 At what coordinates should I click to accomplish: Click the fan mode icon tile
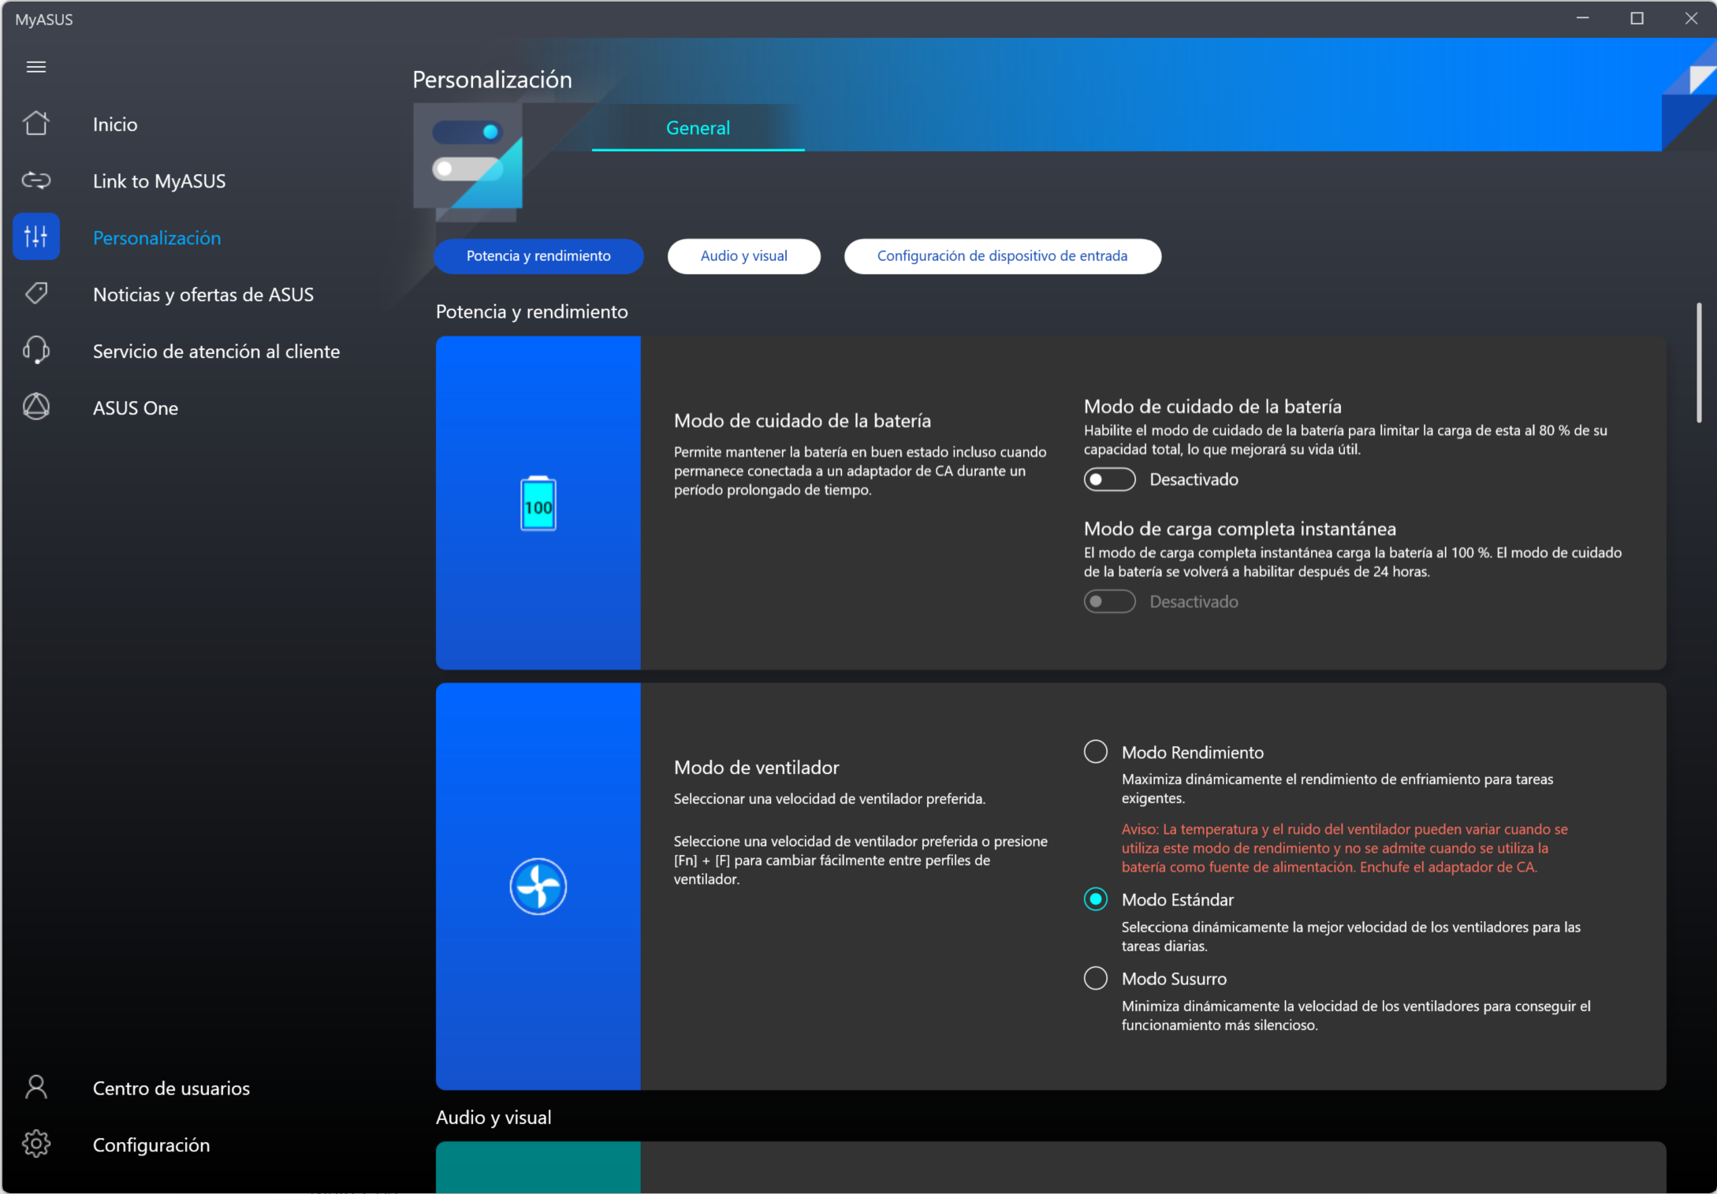click(x=538, y=887)
